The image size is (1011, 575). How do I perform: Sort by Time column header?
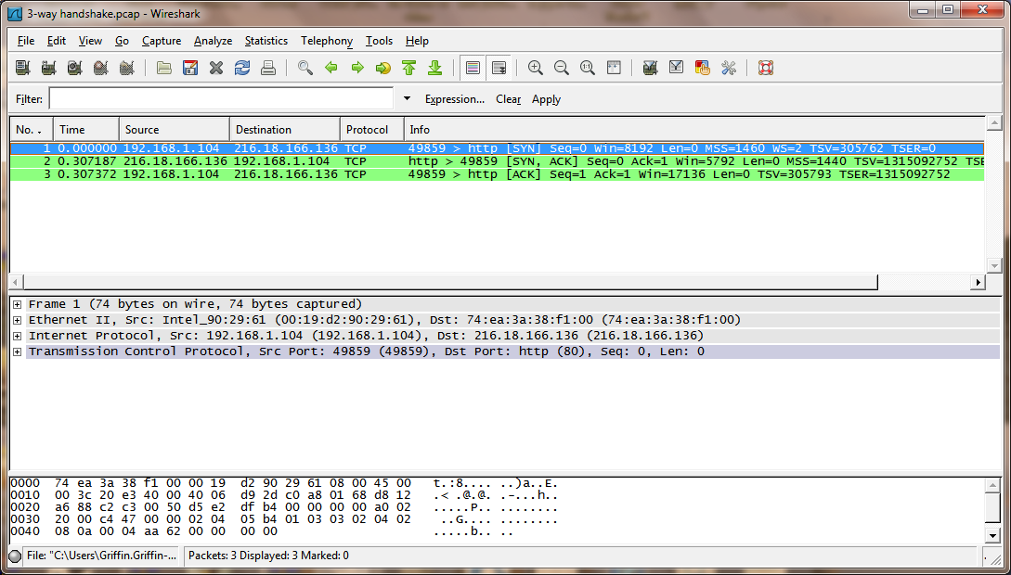tap(86, 130)
